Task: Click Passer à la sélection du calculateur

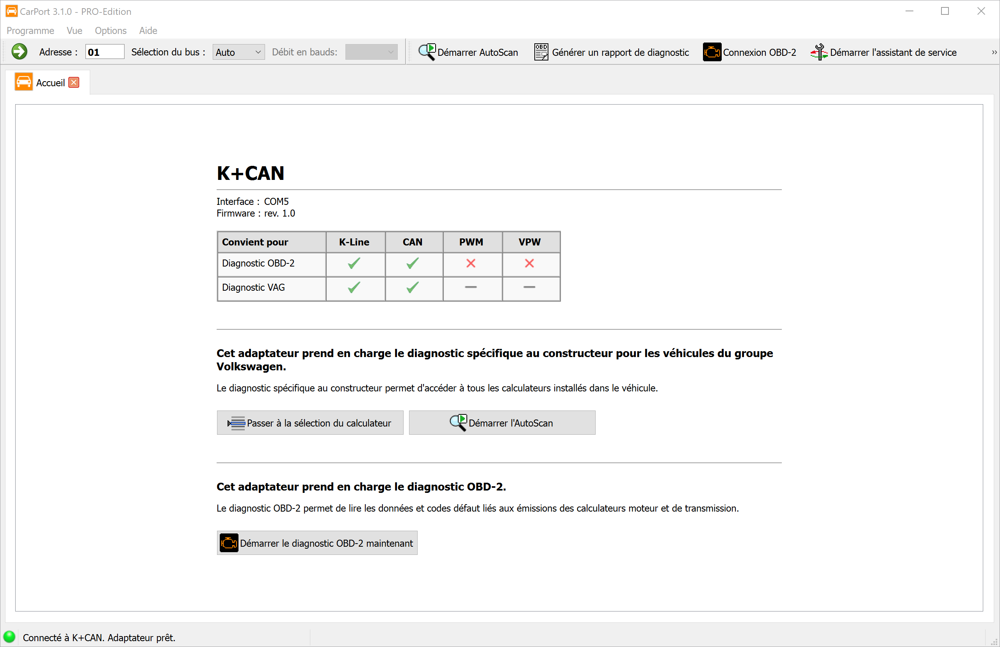Action: pos(310,423)
